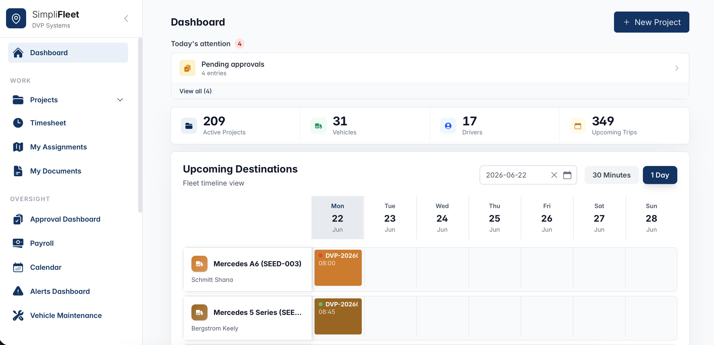The image size is (714, 345).
Task: Click the Approval Dashboard clipboard icon
Action: point(18,219)
